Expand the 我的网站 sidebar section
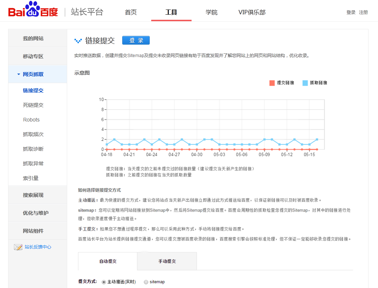Viewport: 378px width, 288px height. 37,38
